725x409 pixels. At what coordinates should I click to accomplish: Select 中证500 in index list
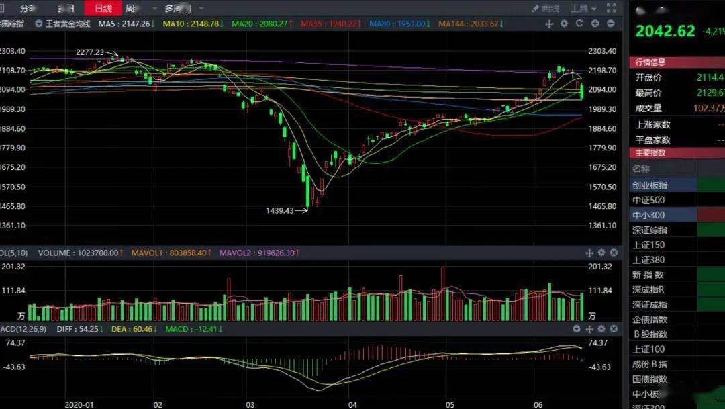click(x=663, y=200)
